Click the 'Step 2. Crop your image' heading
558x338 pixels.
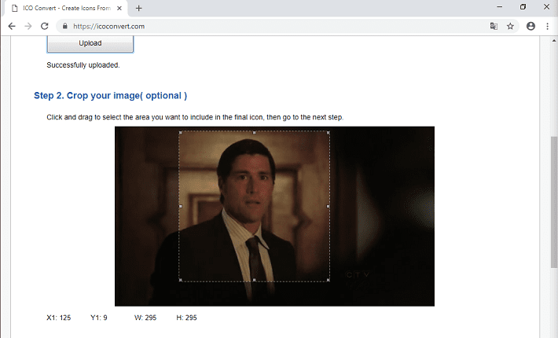point(110,96)
